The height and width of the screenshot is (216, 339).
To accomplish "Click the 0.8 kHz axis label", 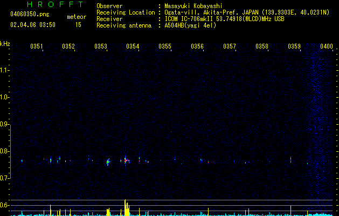I will tap(4, 151).
